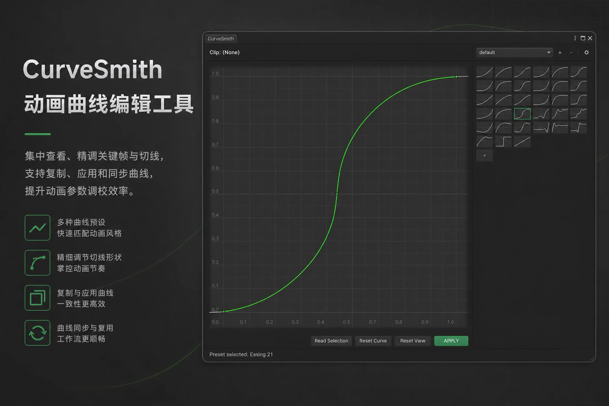The width and height of the screenshot is (609, 406).
Task: Close the CurveSmith window
Action: tap(590, 38)
